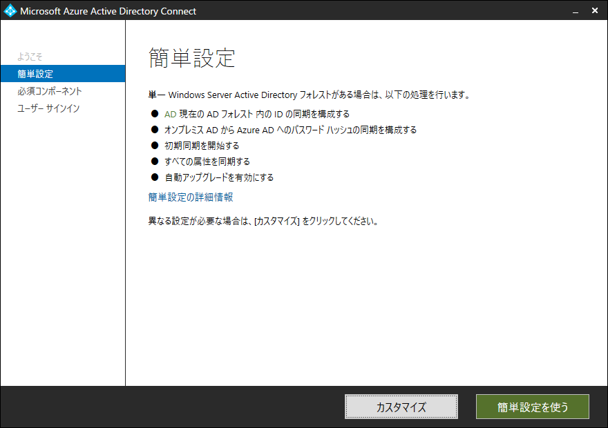This screenshot has width=608, height=428.
Task: Click the bullet 自動アップグレードを有効にする
Action: coord(219,177)
